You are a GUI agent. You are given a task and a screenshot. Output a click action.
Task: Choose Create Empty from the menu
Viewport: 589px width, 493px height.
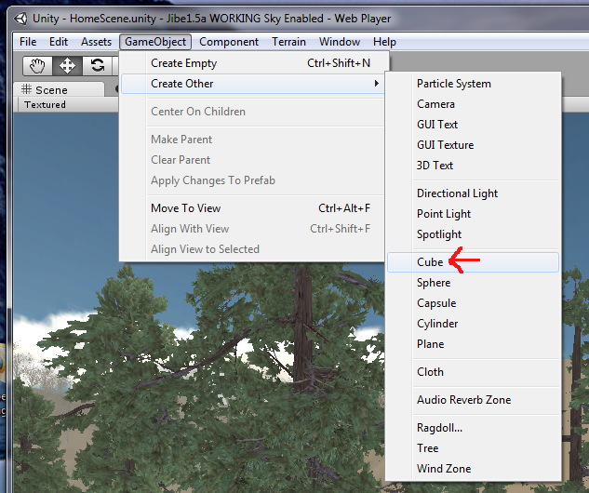tap(184, 63)
